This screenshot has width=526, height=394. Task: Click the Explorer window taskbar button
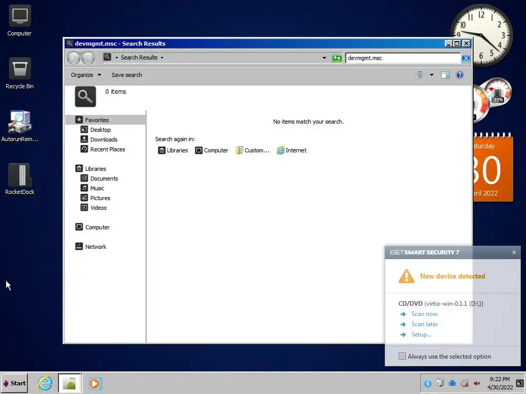pyautogui.click(x=70, y=383)
